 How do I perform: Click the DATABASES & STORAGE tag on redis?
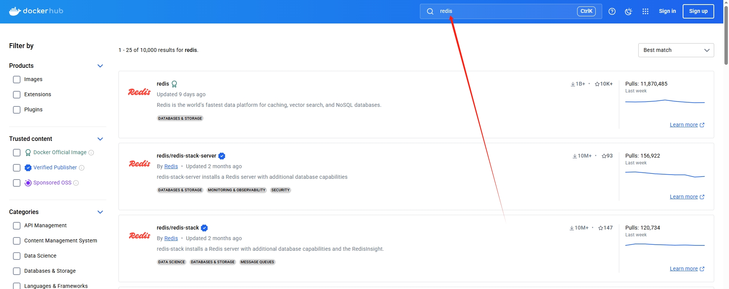pos(180,118)
